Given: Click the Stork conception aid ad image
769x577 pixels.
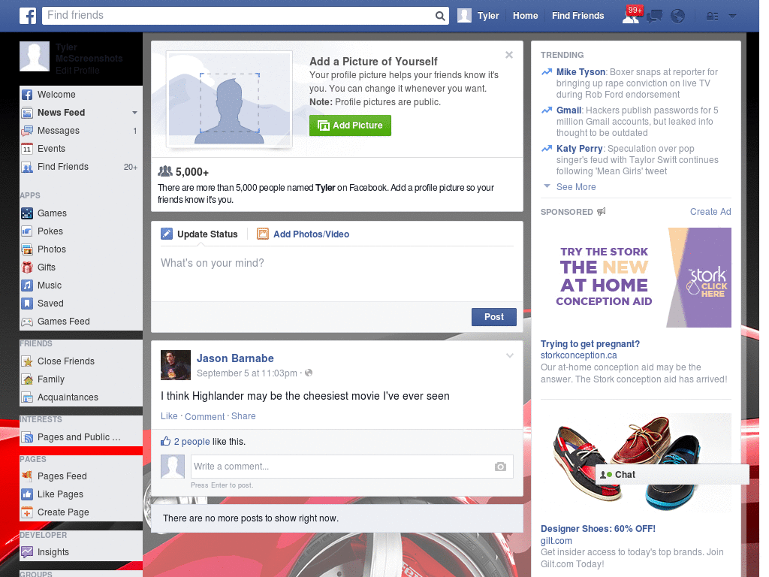Looking at the screenshot, I should (x=636, y=277).
